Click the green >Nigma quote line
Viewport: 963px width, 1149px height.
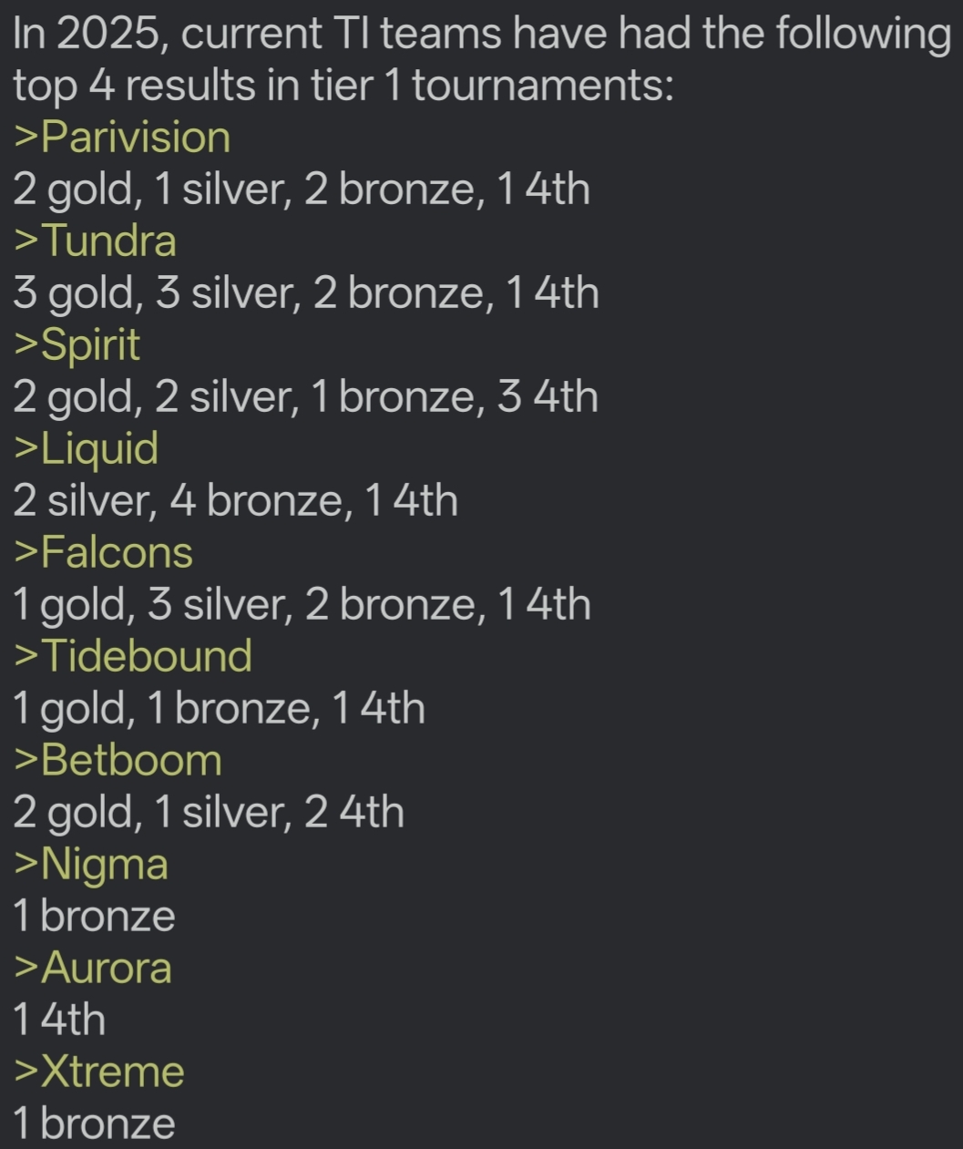coord(91,865)
